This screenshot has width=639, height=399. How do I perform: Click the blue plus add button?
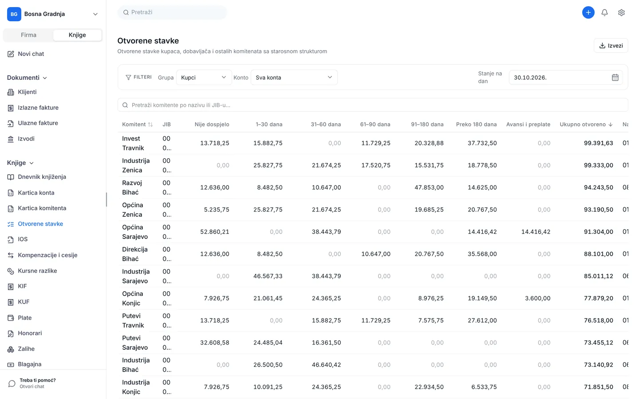588,12
